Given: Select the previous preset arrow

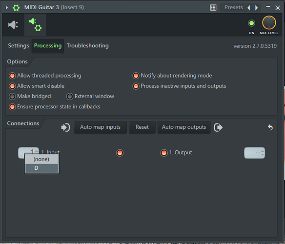Looking at the screenshot, I should pyautogui.click(x=249, y=8).
